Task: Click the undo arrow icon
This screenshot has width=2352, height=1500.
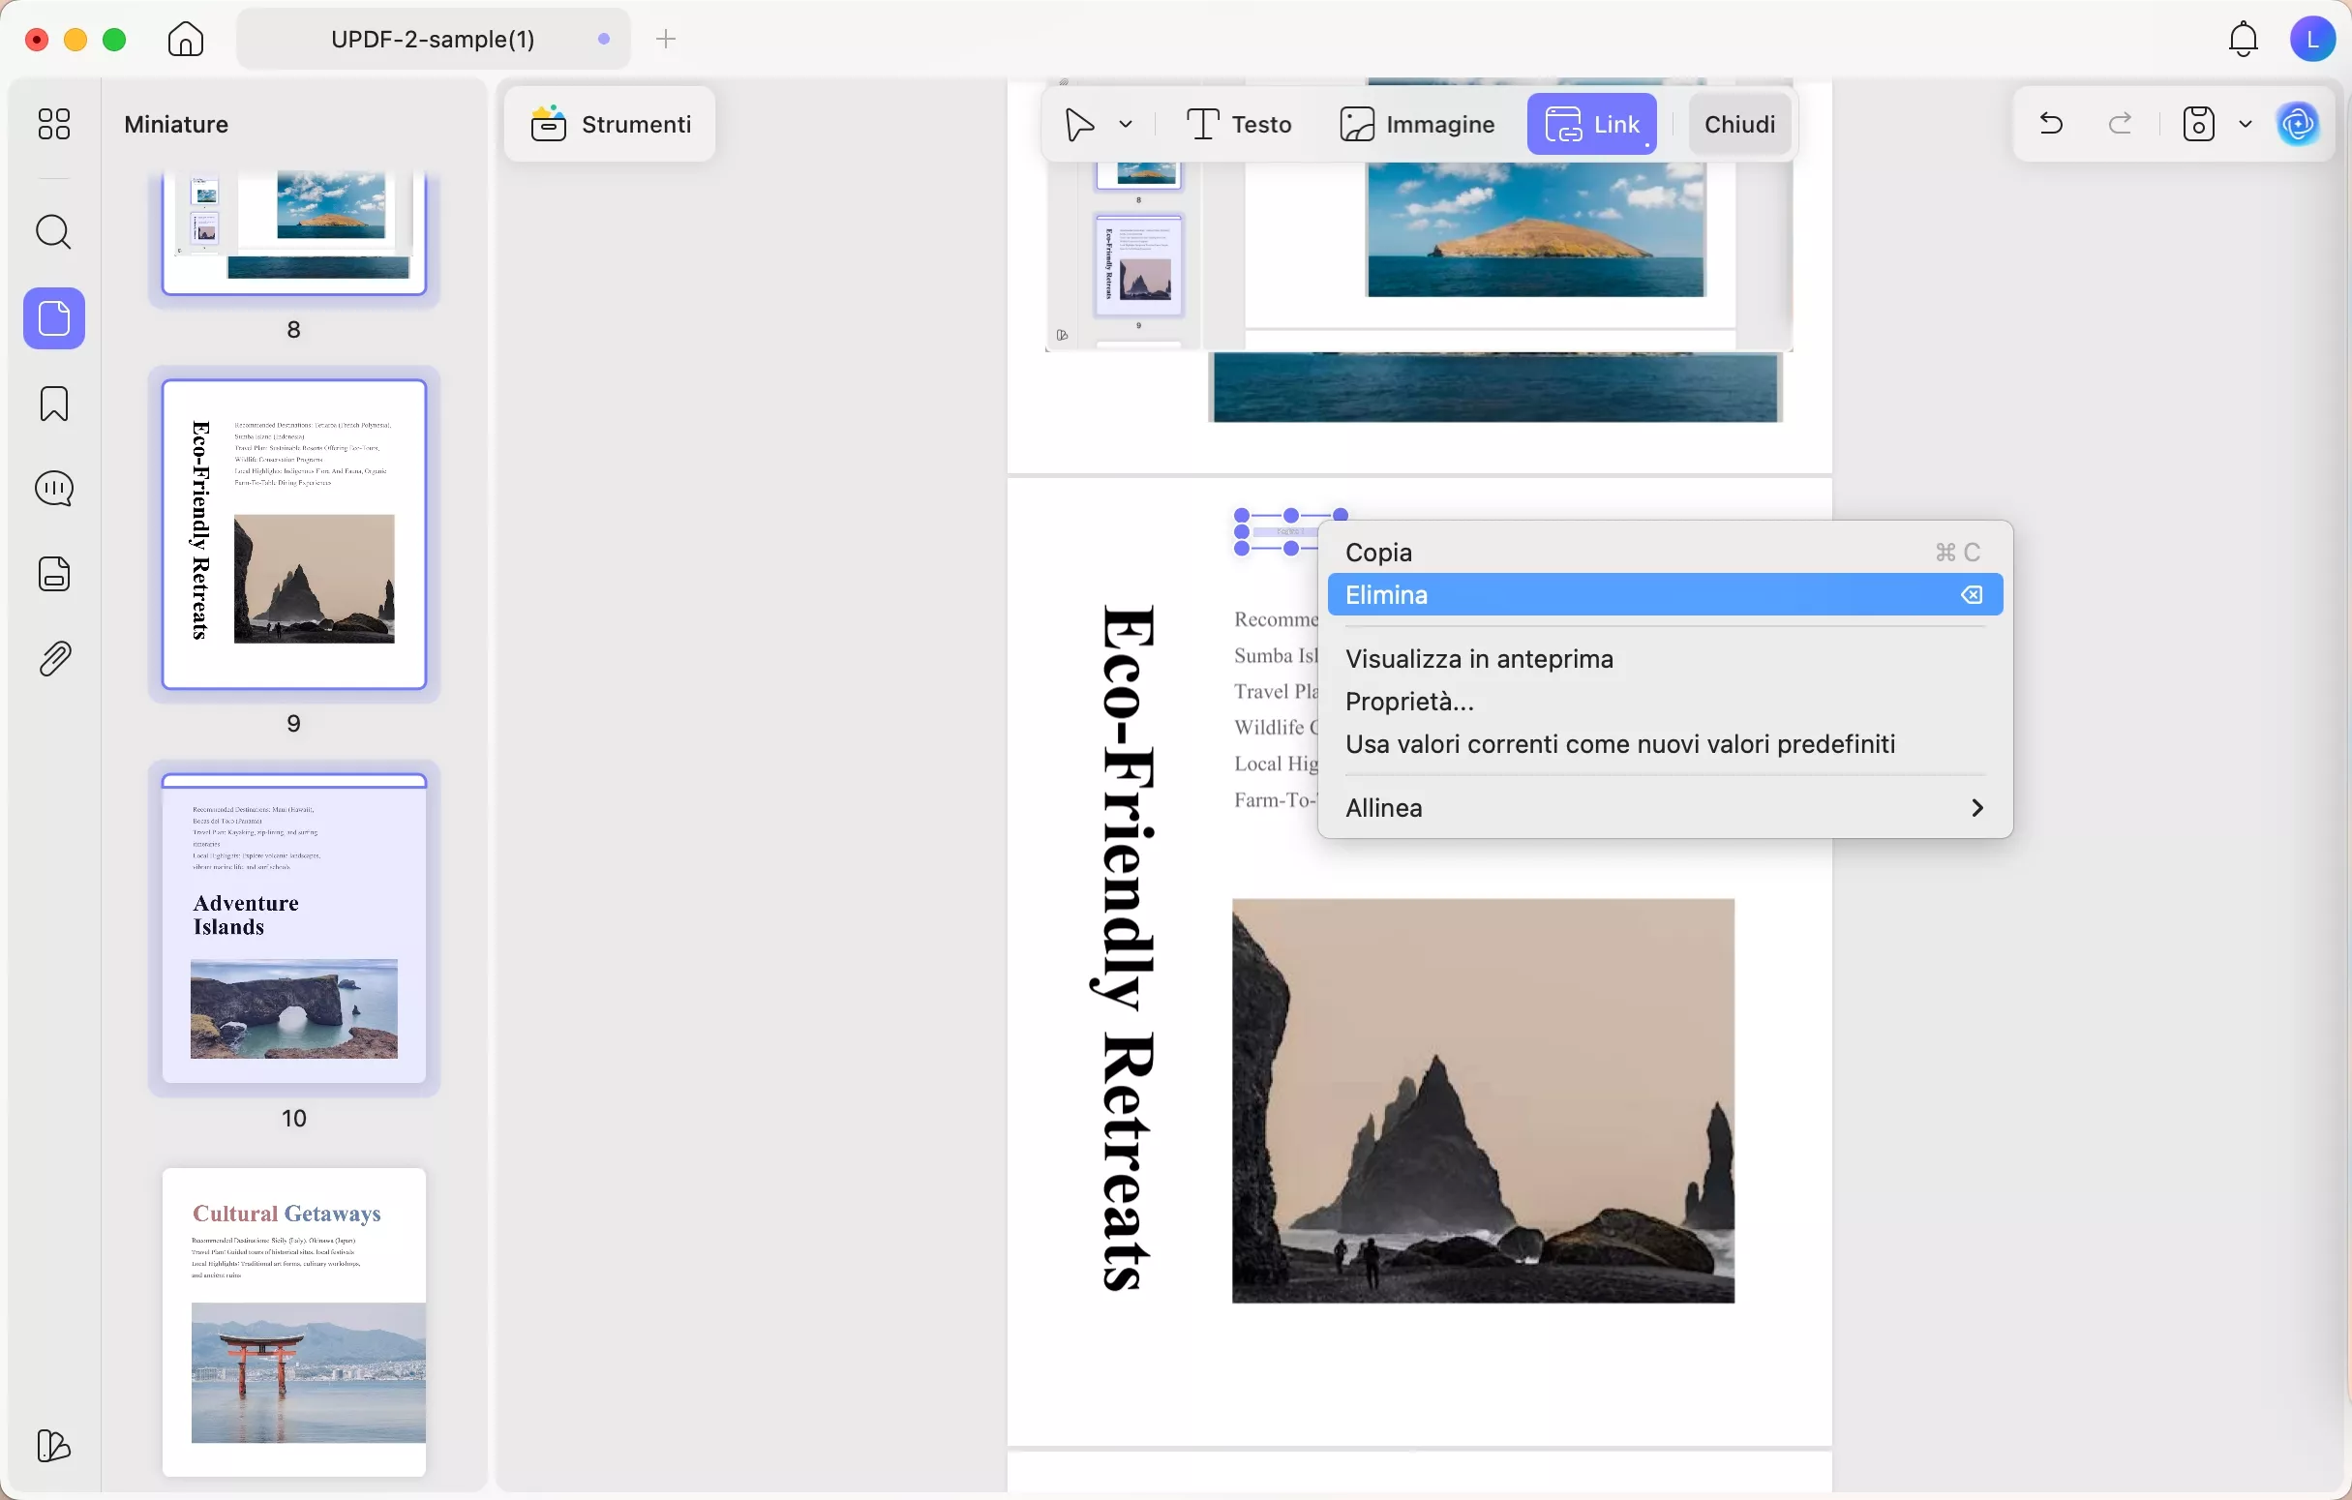Action: (2050, 124)
